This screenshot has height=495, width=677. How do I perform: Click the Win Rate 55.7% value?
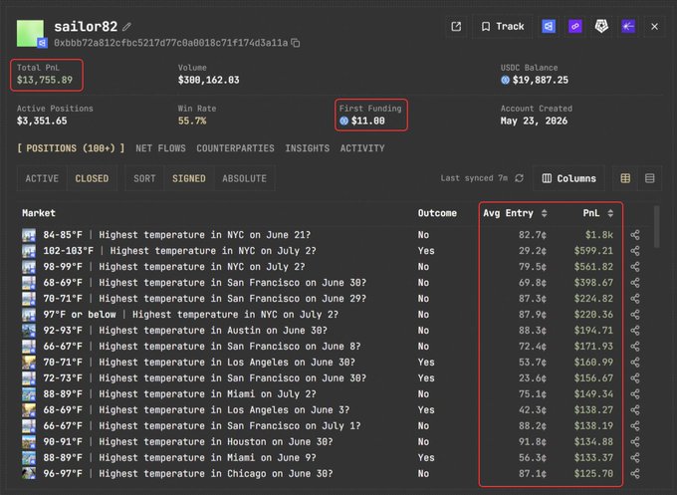pyautogui.click(x=192, y=121)
